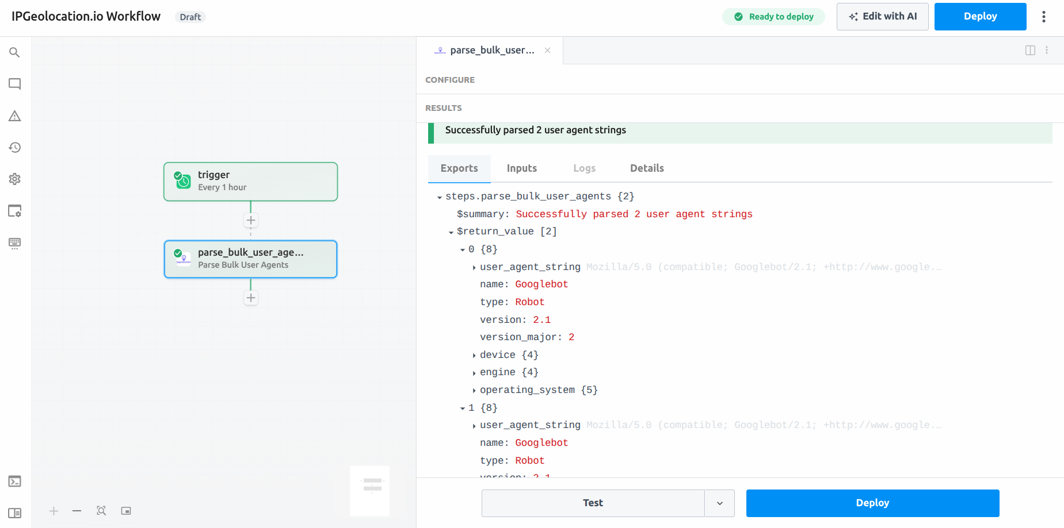Open workflow settings gear icon
The height and width of the screenshot is (528, 1064).
click(14, 179)
